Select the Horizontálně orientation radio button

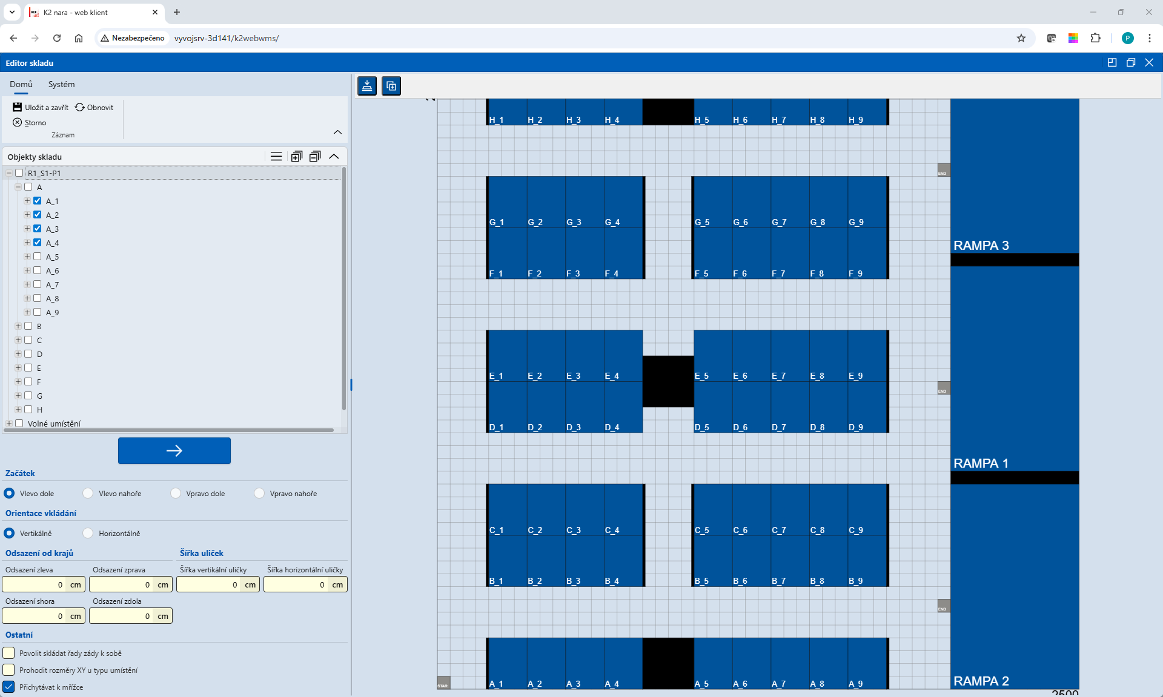click(88, 533)
